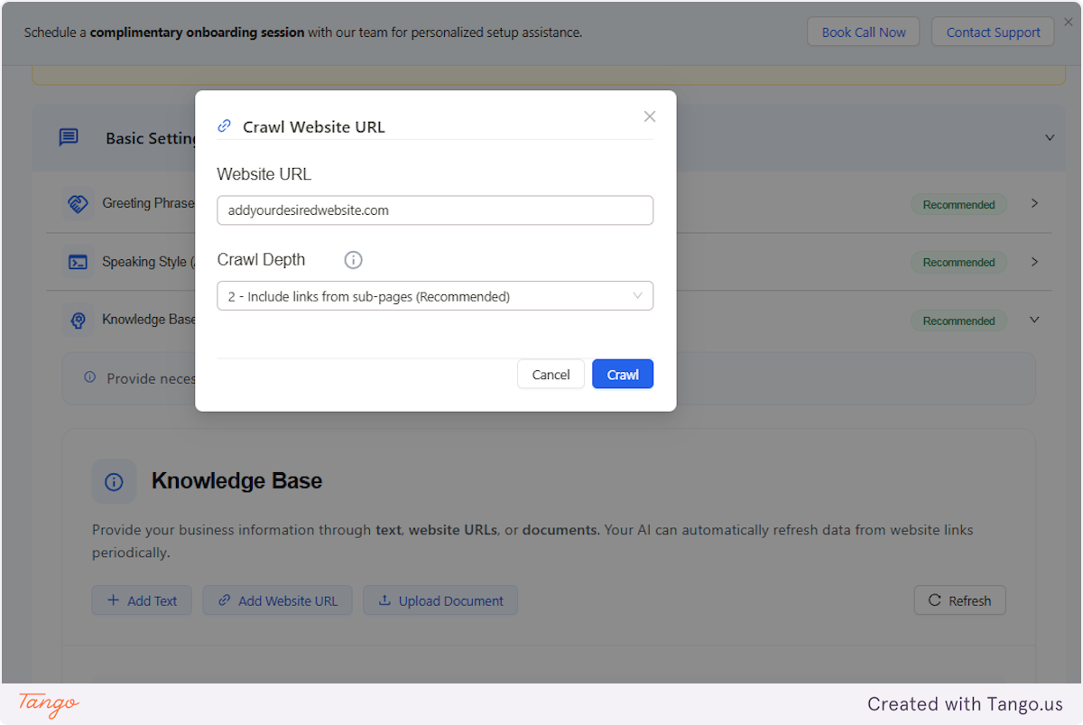The height and width of the screenshot is (725, 1083).
Task: Click Contact Support
Action: (993, 31)
